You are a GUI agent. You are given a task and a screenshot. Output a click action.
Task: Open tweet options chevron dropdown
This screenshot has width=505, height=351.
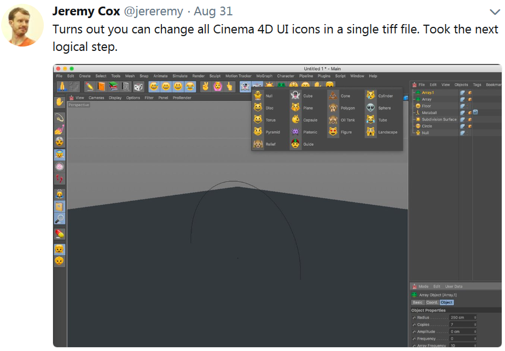(495, 12)
